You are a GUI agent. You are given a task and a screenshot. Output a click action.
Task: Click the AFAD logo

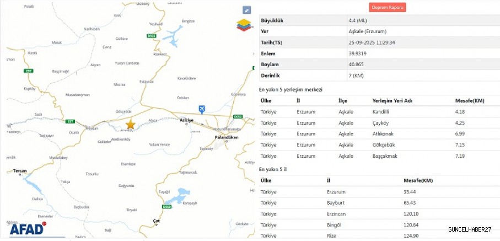click(28, 229)
